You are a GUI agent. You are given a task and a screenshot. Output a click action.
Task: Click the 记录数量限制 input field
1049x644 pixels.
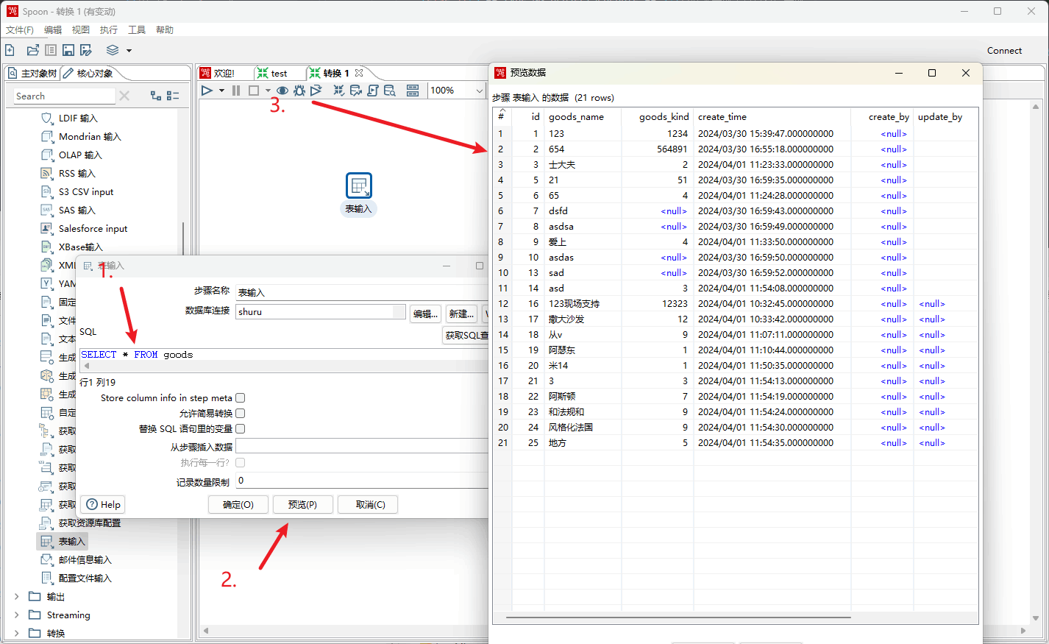(362, 481)
